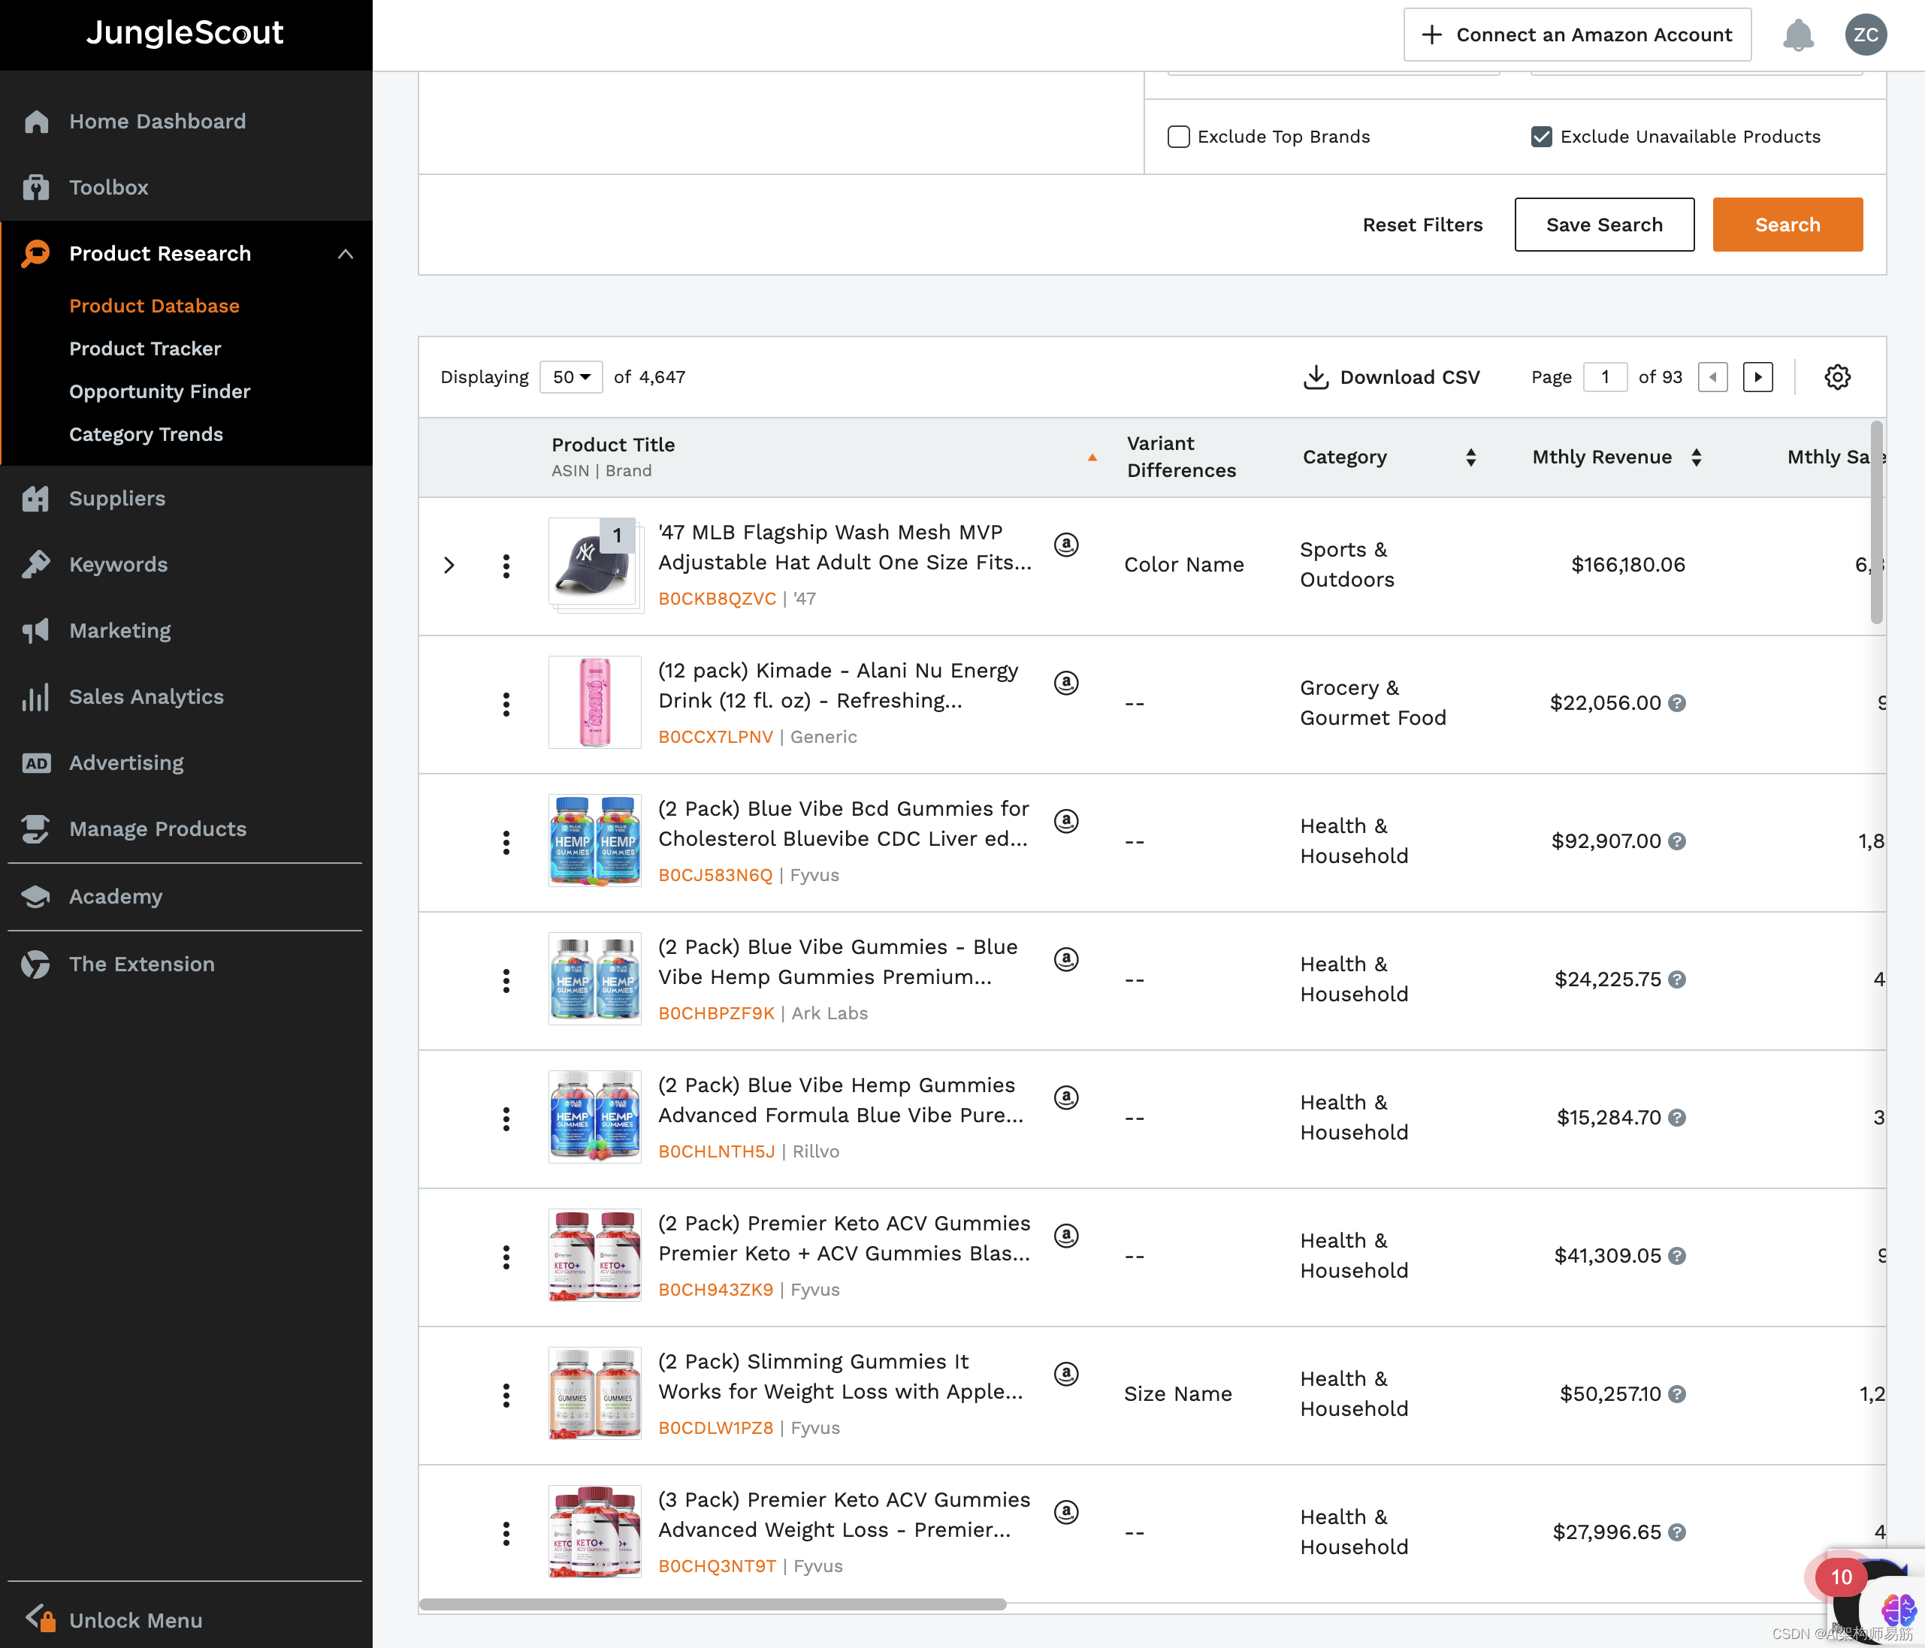
Task: Go to Suppliers section
Action: [117, 499]
